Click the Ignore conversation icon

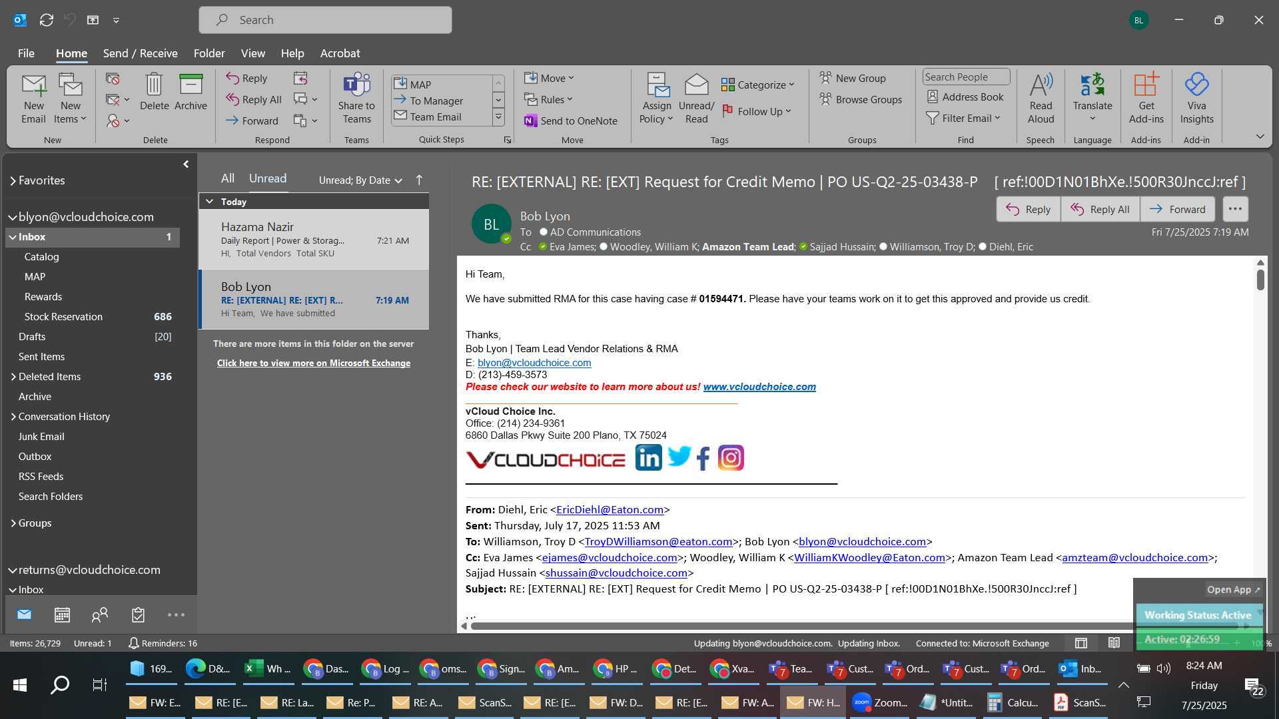tap(113, 79)
